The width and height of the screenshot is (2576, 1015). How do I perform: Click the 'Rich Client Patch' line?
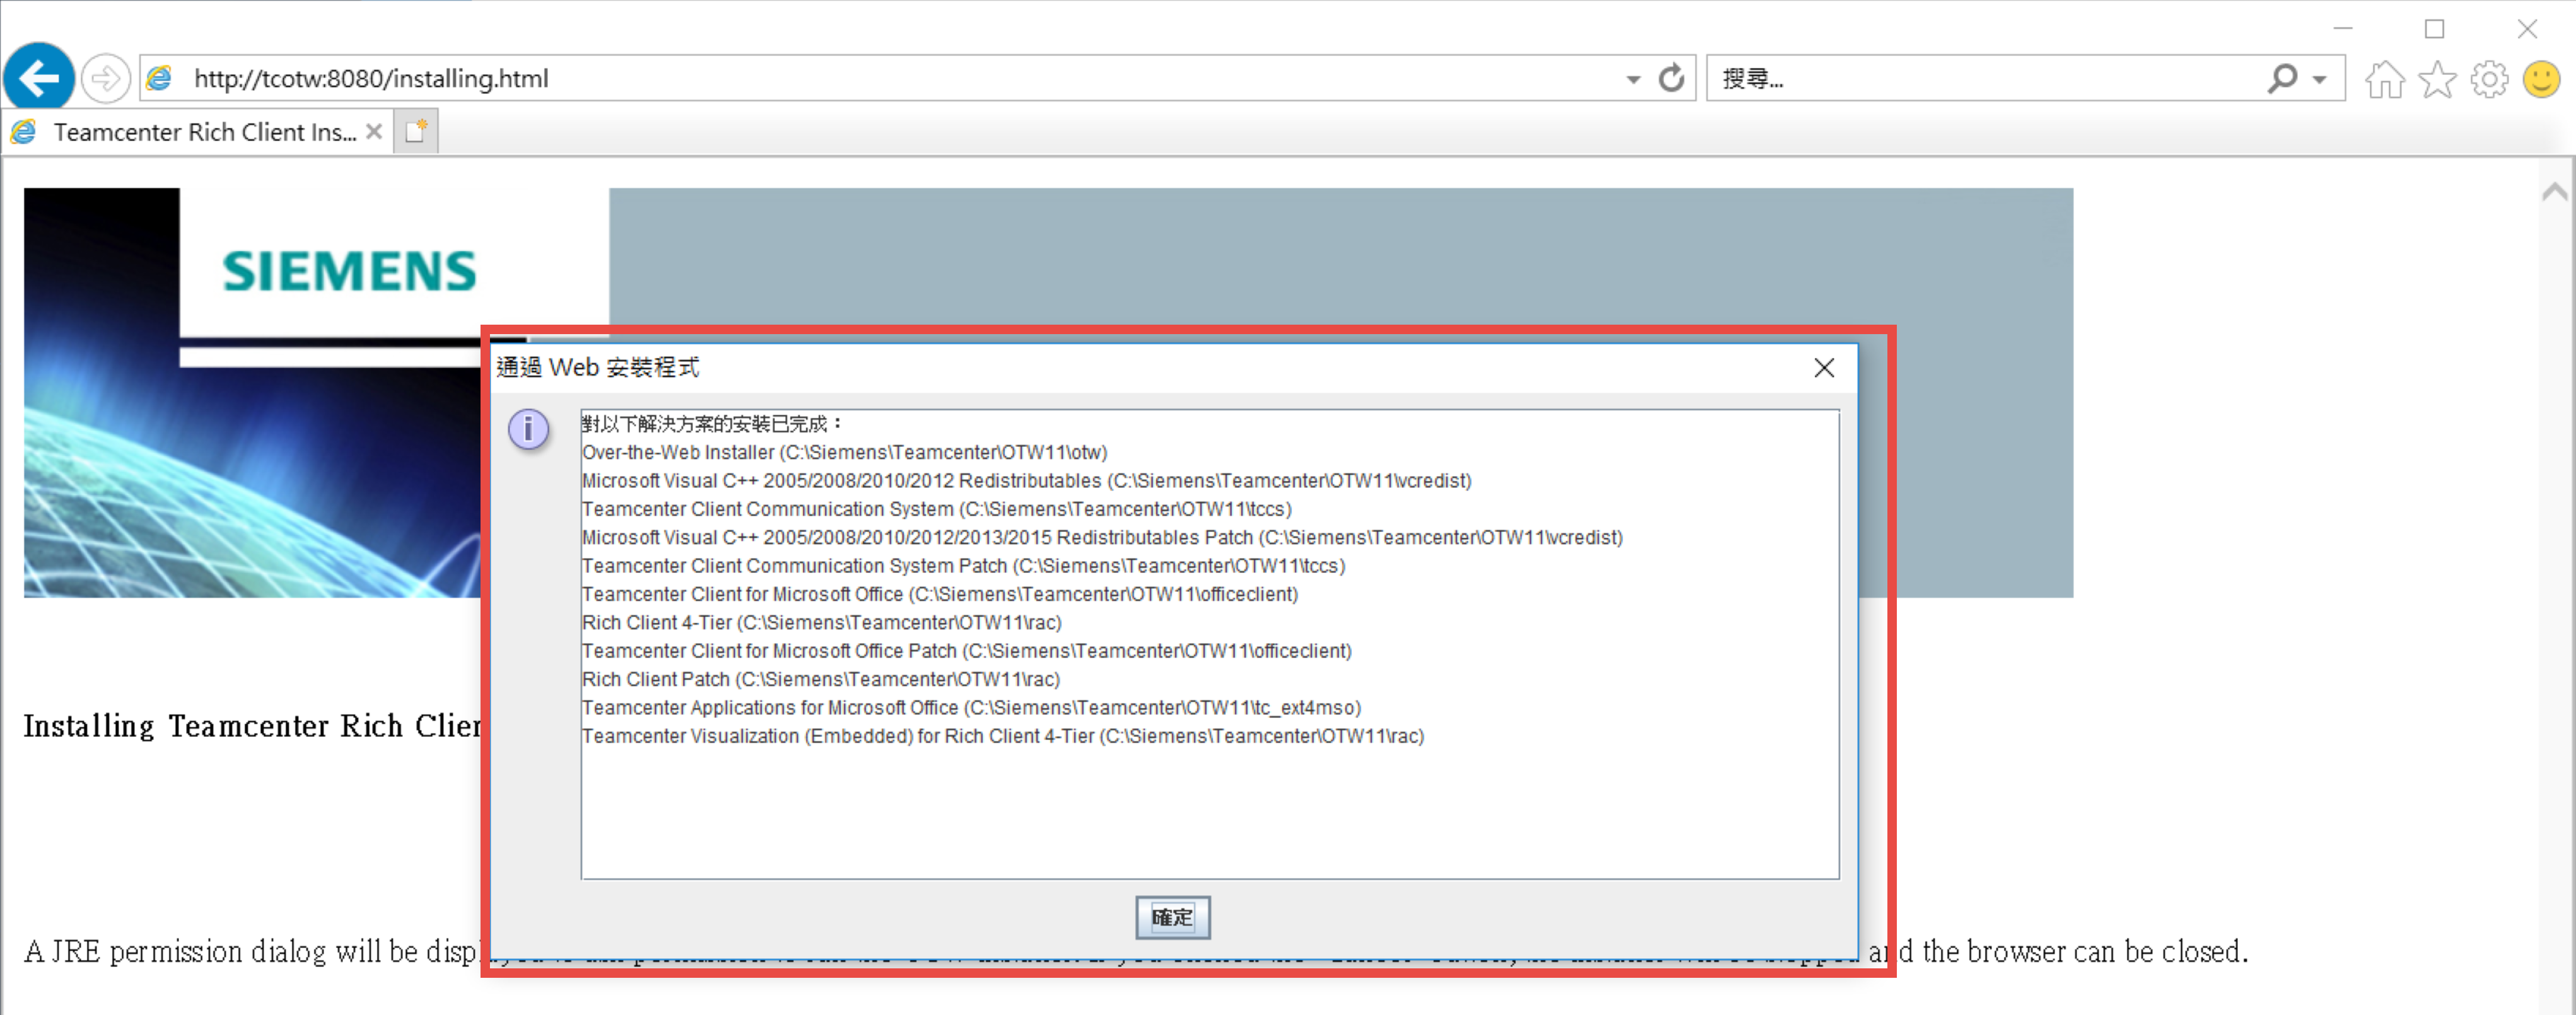point(820,679)
